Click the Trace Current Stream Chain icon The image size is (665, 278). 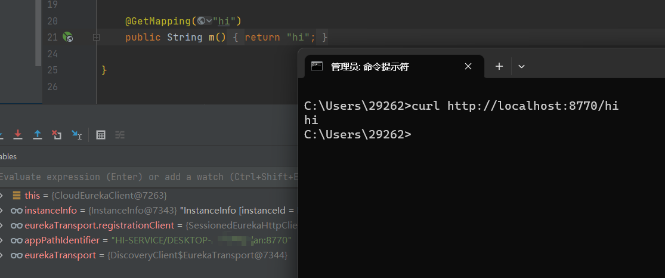pos(120,135)
